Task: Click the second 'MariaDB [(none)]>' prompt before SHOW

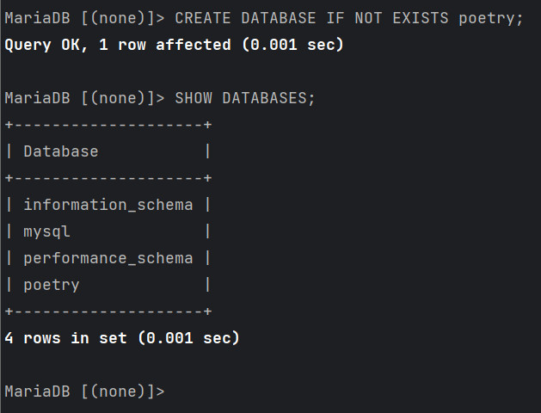Action: (x=84, y=98)
